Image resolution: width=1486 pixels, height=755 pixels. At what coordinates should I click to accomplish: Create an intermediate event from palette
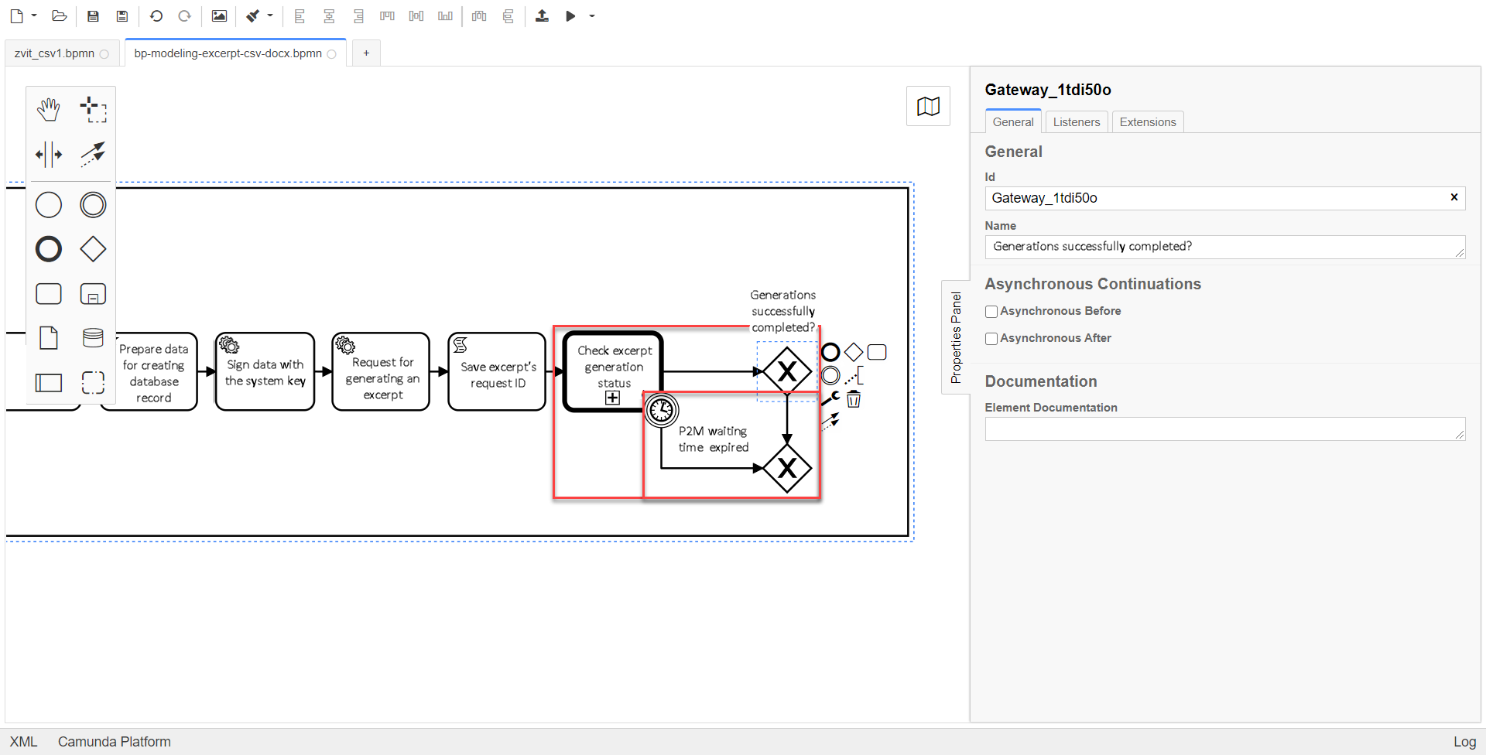tap(93, 205)
